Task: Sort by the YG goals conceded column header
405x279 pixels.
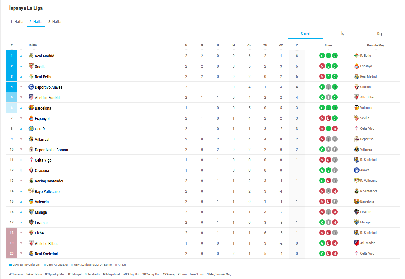Action: [265, 45]
